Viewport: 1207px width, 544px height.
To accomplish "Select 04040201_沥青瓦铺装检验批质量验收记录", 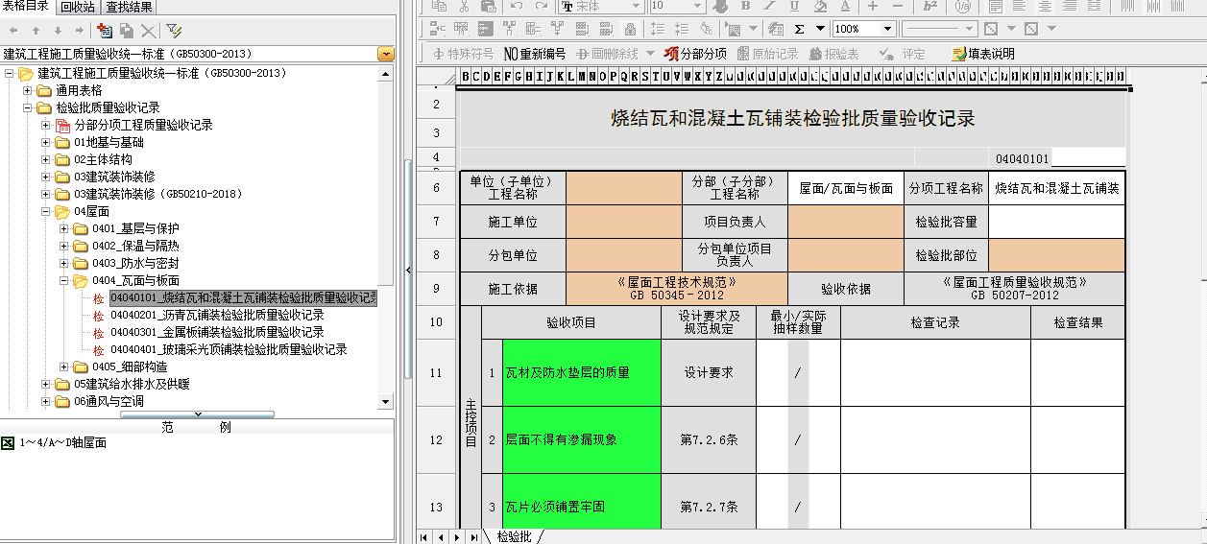I will [216, 315].
